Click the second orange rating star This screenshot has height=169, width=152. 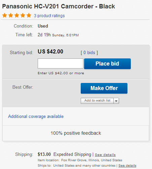pyautogui.click(x=11, y=15)
